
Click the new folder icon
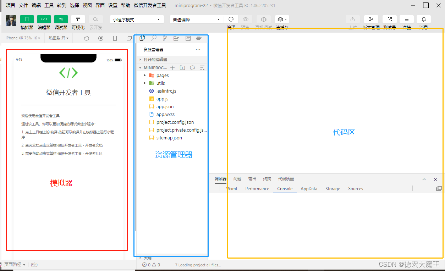182,68
